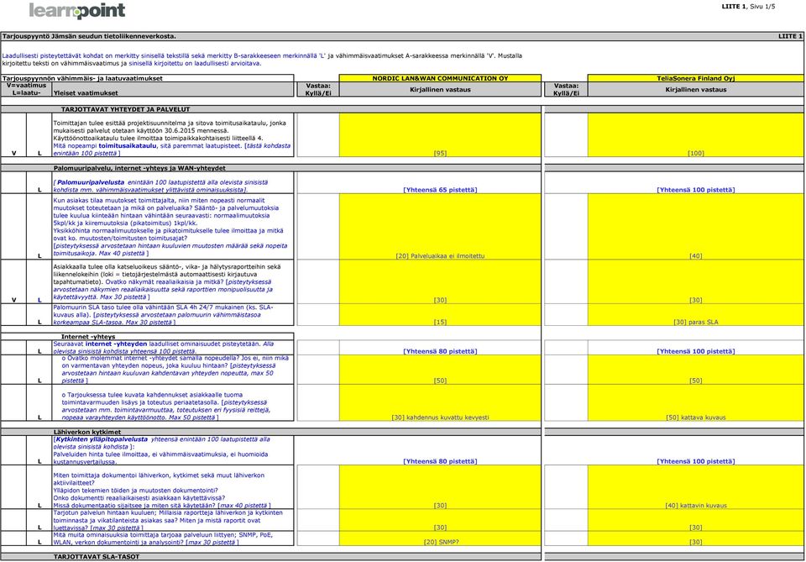Click 'Vastaa: Kyllä/Ei' header beside the TeliaSonera column
The image size is (806, 562).
566,90
